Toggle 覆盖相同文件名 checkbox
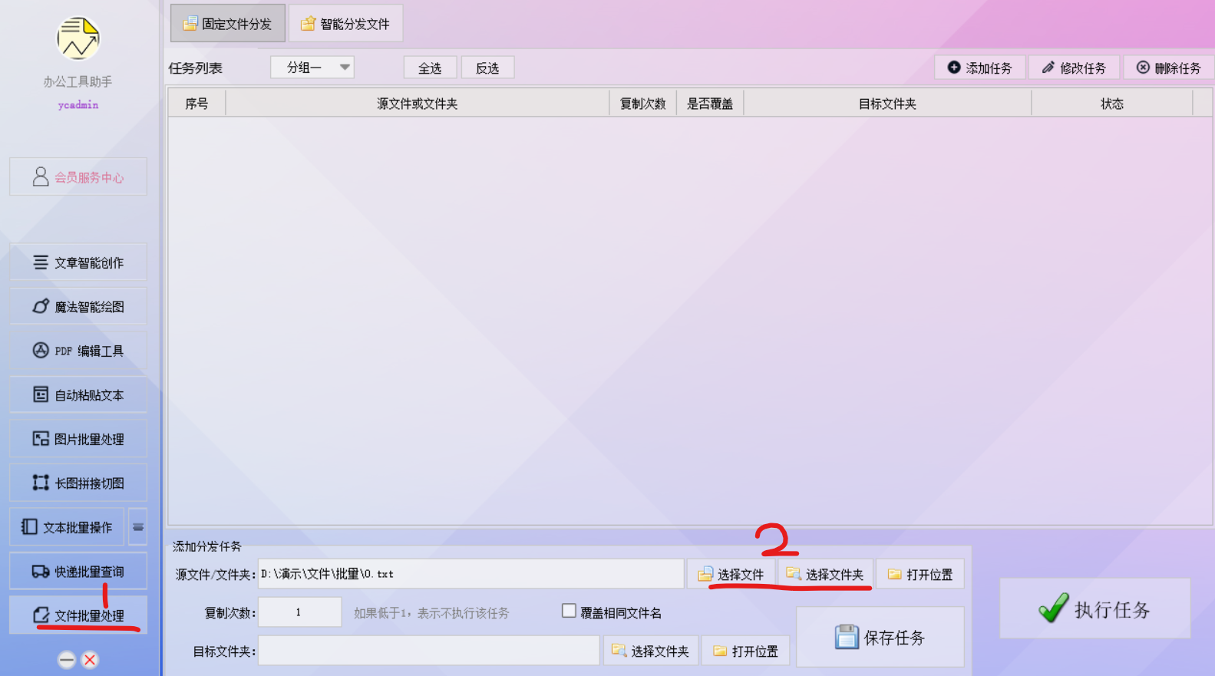Viewport: 1215px width, 676px height. (569, 611)
